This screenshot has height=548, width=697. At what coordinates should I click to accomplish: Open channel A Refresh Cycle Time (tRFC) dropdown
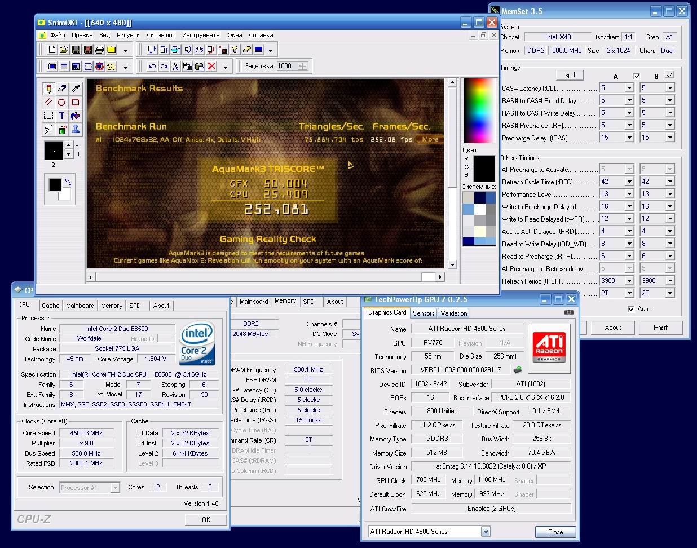[629, 182]
